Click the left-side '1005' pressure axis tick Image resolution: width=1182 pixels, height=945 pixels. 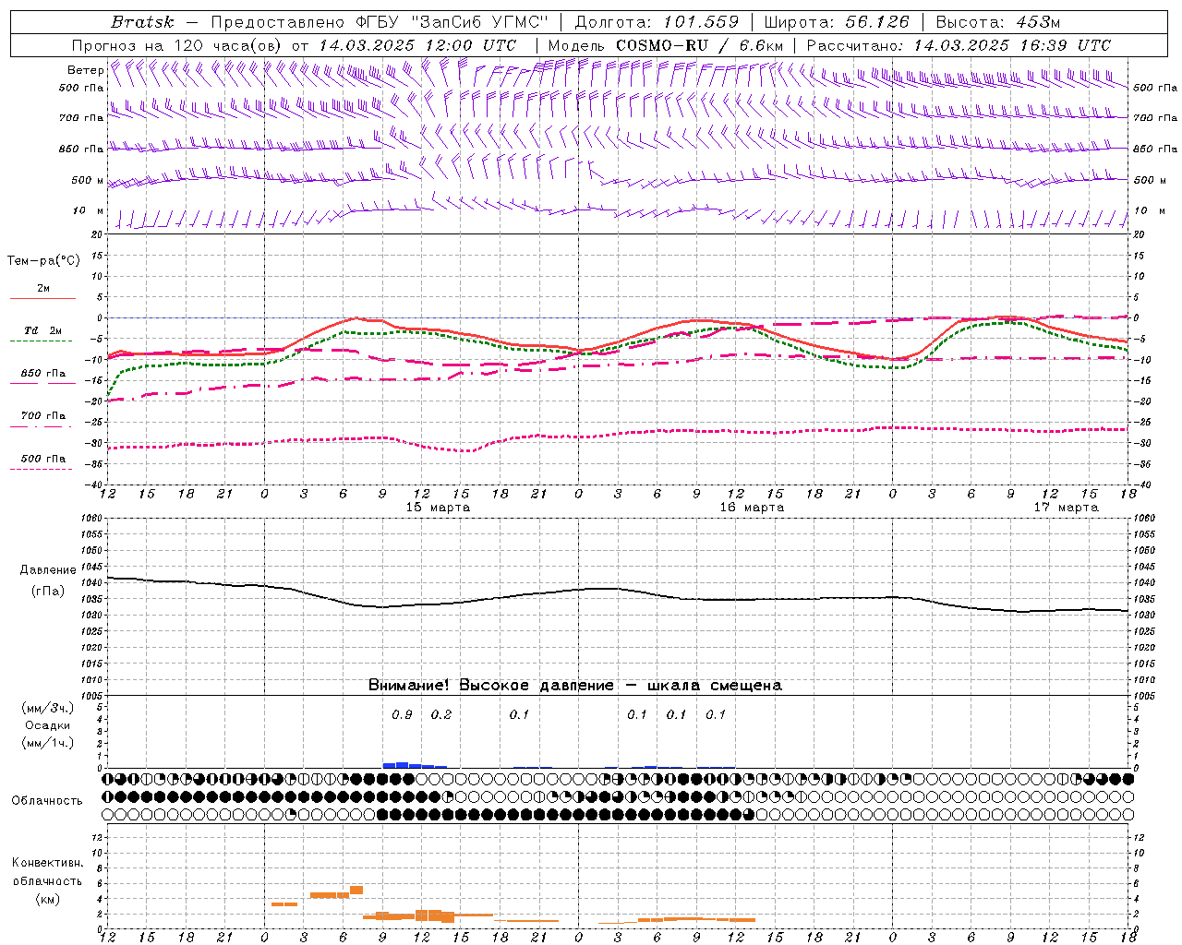tap(93, 695)
